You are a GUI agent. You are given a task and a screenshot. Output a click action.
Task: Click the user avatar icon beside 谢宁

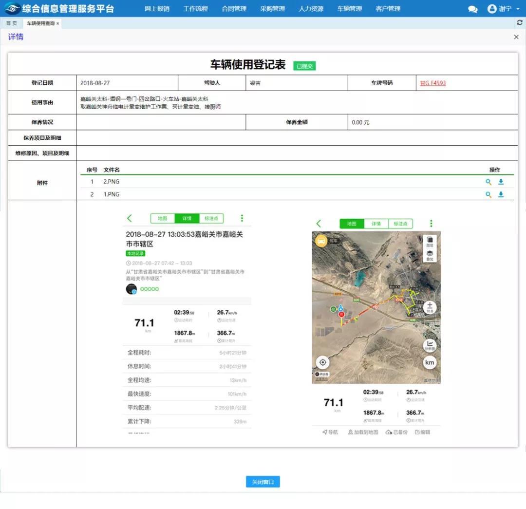pos(492,9)
